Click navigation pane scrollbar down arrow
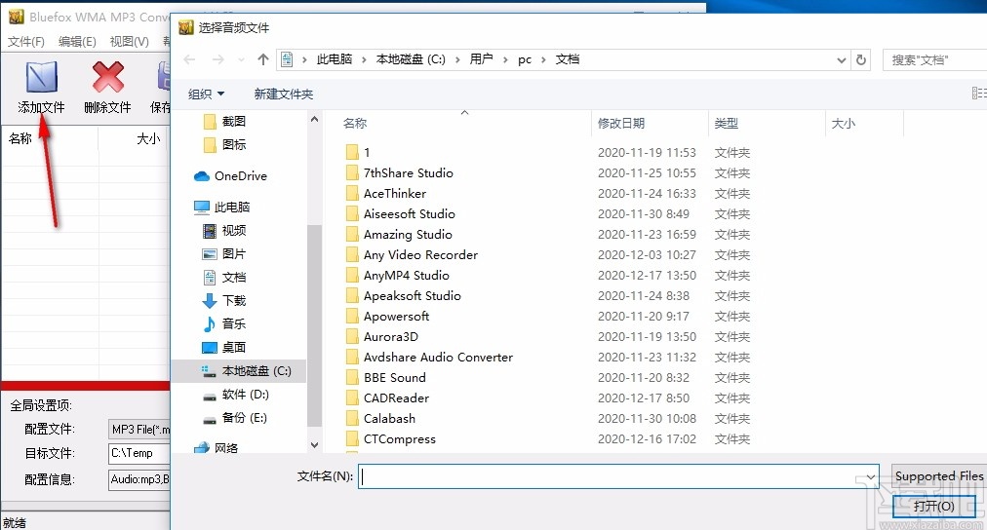Screen dimensions: 987x530 click(314, 445)
